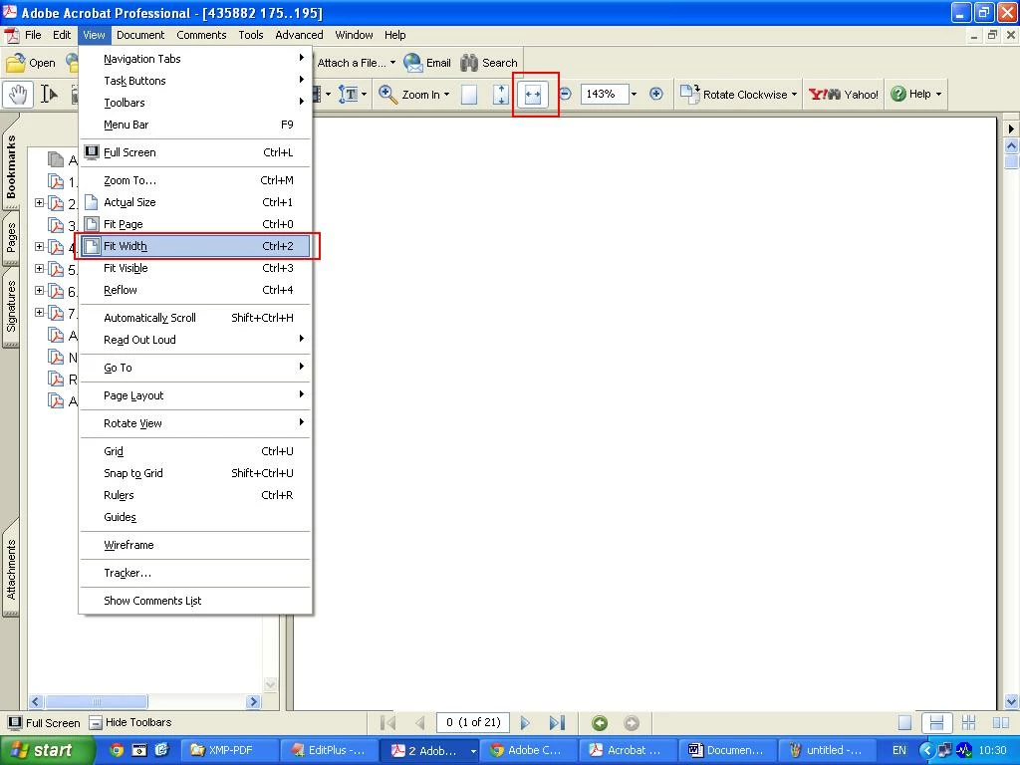Open XMP-PDF folder in the taskbar
The image size is (1020, 765).
pyautogui.click(x=229, y=750)
